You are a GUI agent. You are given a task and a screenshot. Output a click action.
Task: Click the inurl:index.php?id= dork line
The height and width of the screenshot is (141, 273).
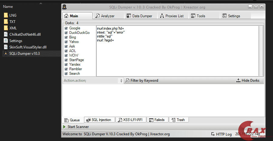(x=110, y=28)
